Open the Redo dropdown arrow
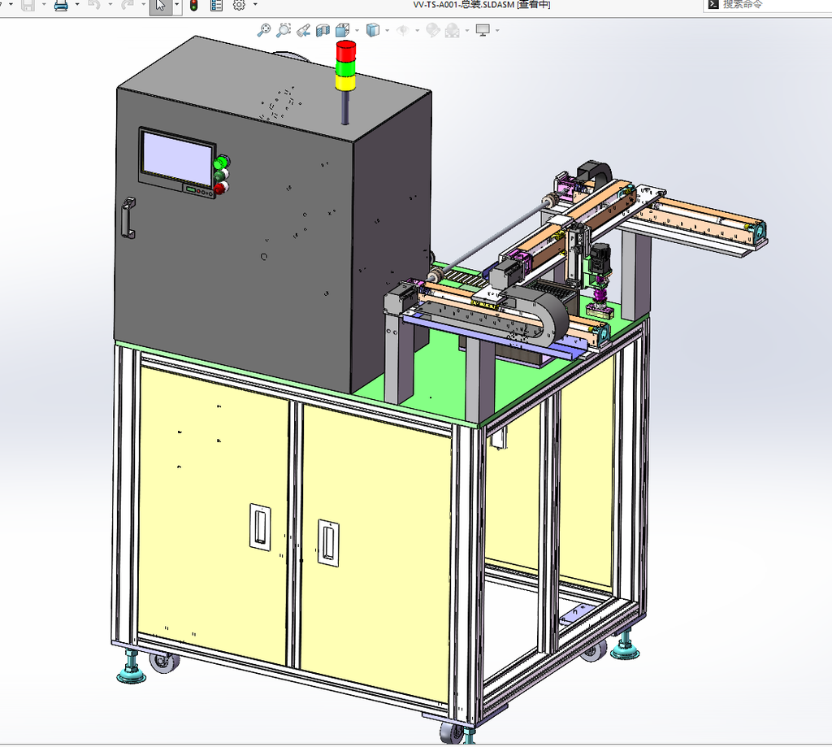The height and width of the screenshot is (747, 832). [143, 5]
